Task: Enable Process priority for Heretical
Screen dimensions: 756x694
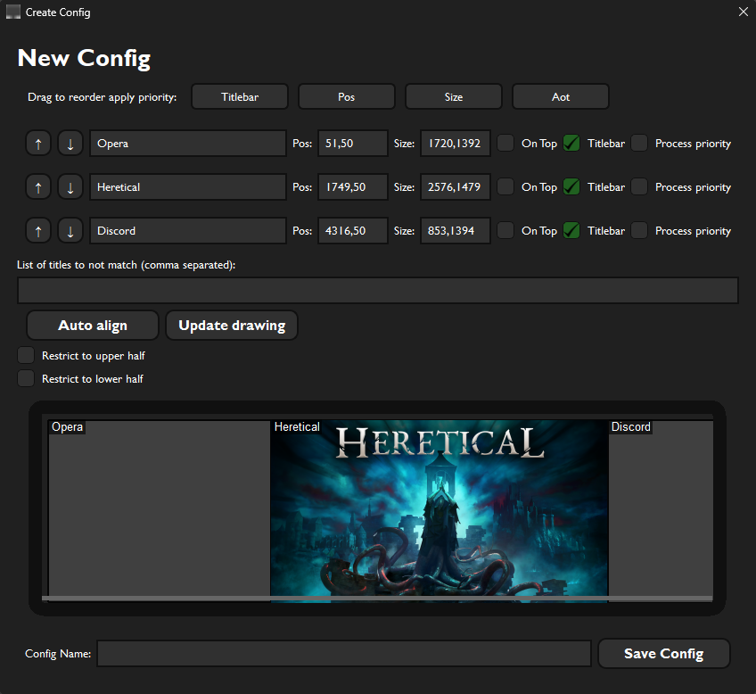Action: pos(639,186)
